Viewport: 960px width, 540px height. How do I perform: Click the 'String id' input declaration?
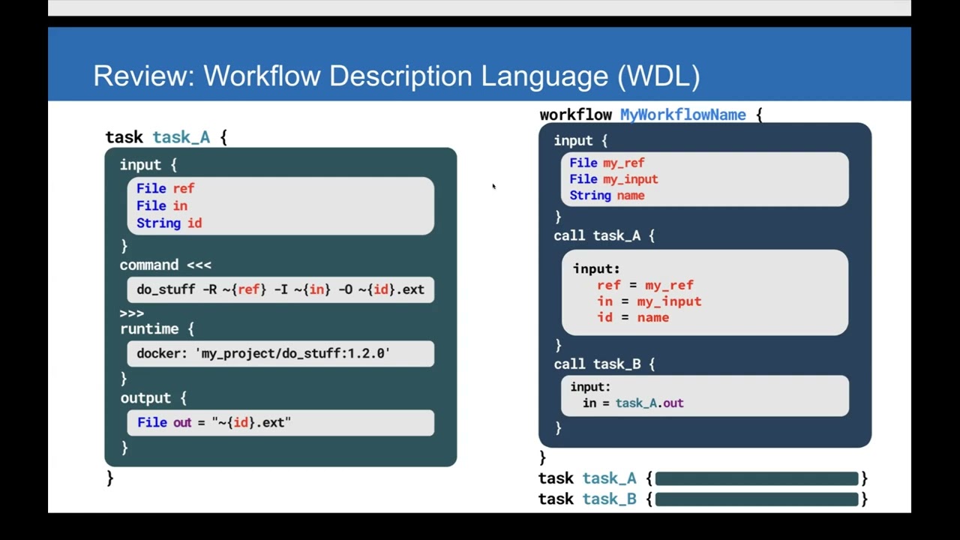point(169,223)
